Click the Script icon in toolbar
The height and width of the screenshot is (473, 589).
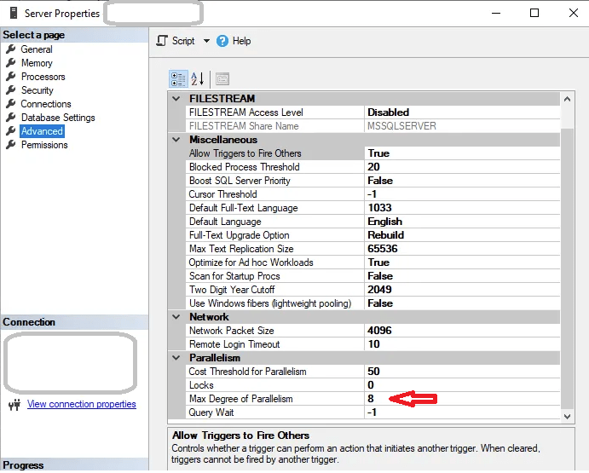click(163, 41)
